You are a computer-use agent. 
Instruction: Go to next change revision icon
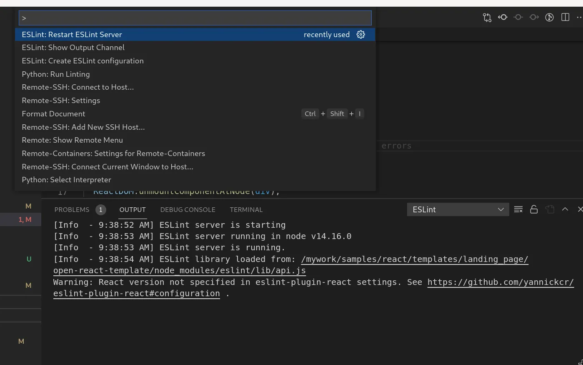(534, 18)
